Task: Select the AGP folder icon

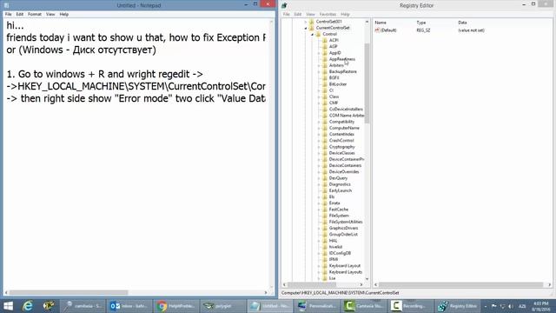Action: click(324, 46)
